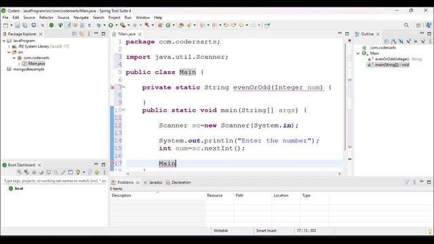Switch to the Javadoc tab

tap(153, 182)
